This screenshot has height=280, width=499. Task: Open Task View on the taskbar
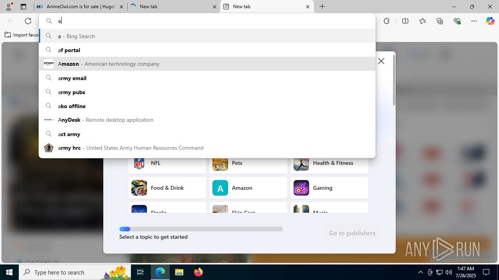141,272
